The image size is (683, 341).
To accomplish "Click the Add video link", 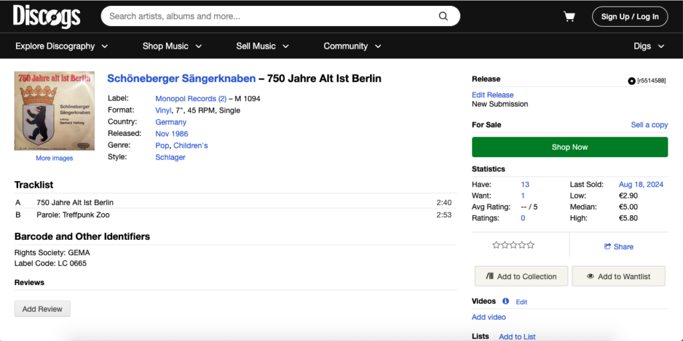I will (489, 317).
